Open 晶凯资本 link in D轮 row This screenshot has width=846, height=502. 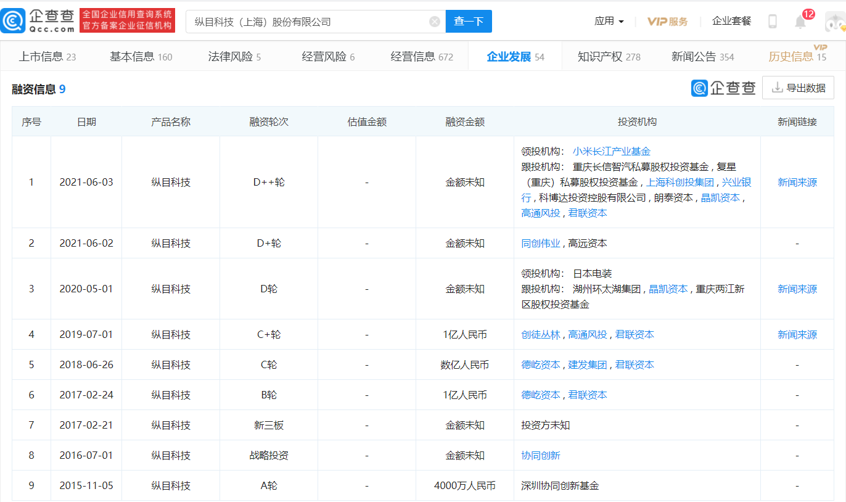coord(668,289)
